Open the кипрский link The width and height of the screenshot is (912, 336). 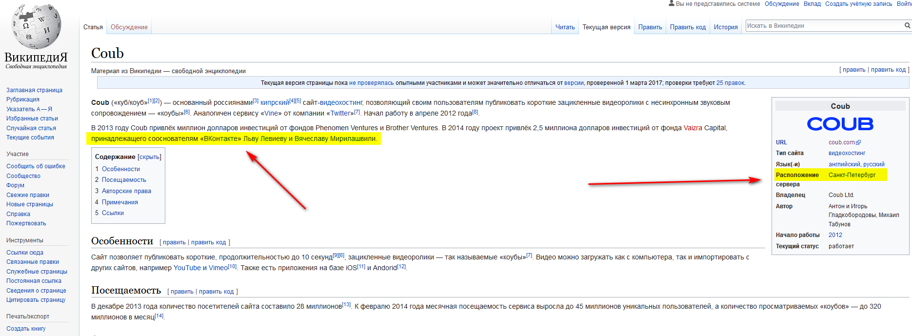point(275,102)
